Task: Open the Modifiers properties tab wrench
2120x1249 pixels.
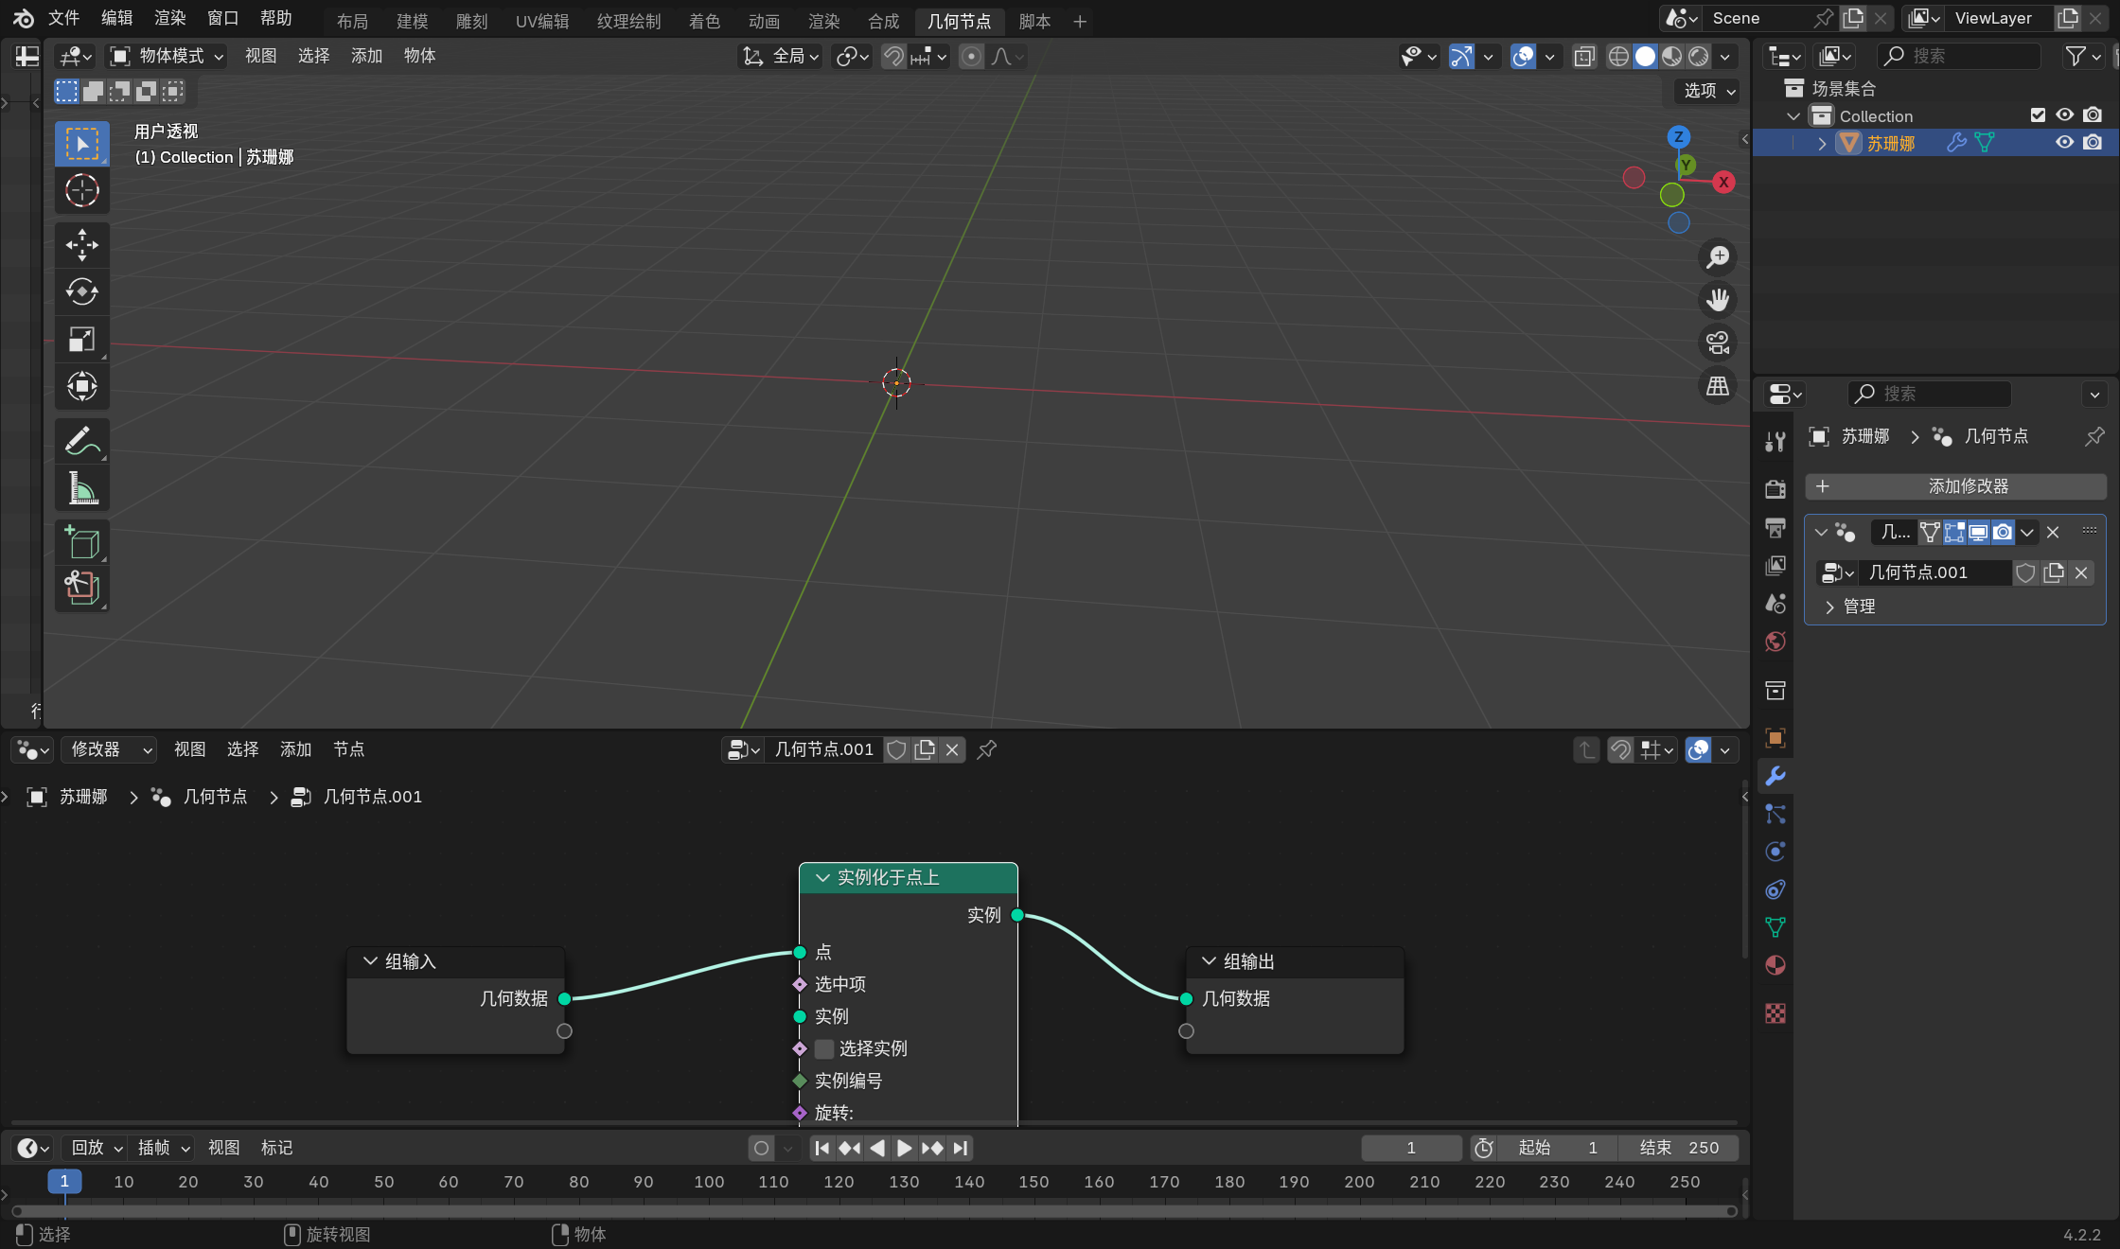Action: click(x=1775, y=777)
